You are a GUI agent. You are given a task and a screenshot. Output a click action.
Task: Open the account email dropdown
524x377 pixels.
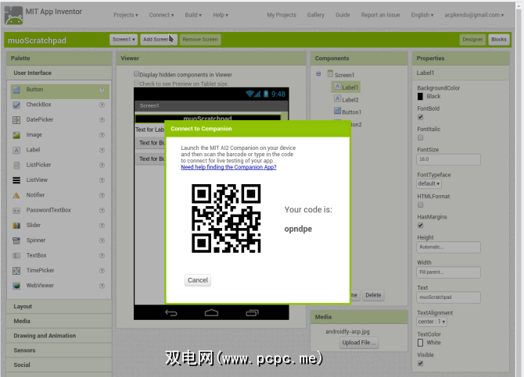click(474, 15)
